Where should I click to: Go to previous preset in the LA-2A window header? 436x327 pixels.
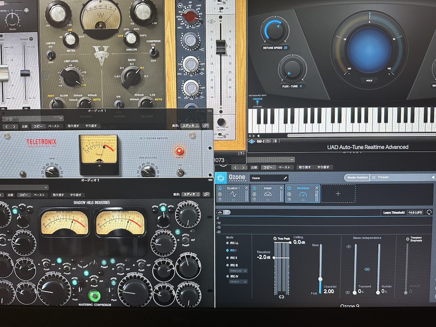tap(6, 126)
